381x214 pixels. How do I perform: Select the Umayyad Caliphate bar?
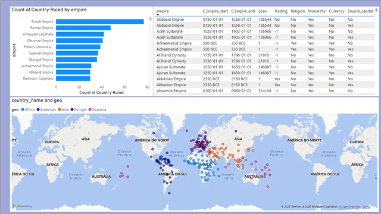(x=80, y=34)
